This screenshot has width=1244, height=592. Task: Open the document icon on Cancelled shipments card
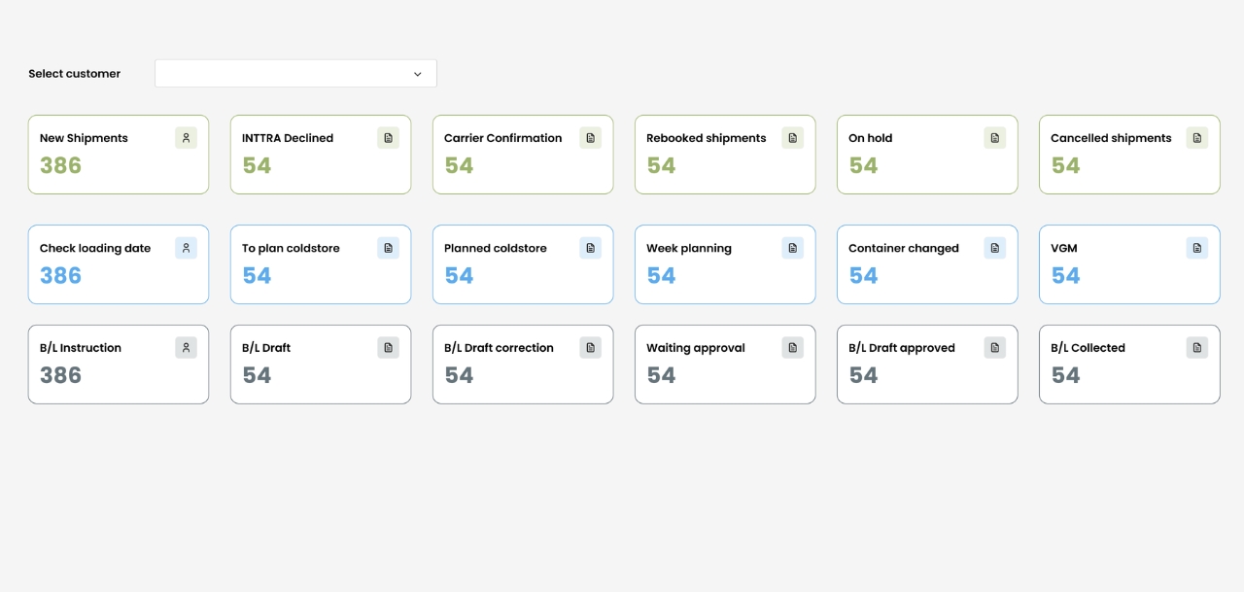click(x=1196, y=137)
